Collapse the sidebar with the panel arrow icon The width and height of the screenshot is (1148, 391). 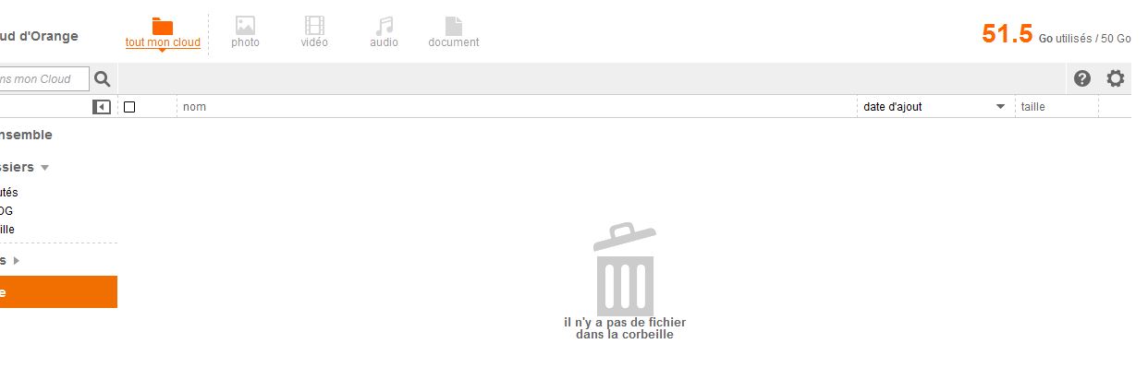click(x=102, y=107)
